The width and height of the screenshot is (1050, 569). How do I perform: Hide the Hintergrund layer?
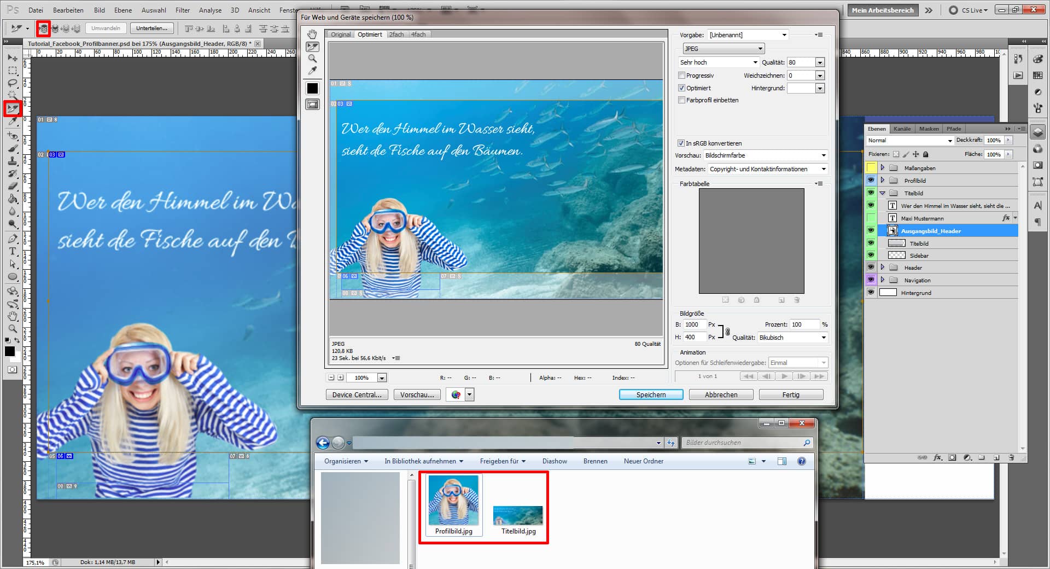tap(871, 292)
